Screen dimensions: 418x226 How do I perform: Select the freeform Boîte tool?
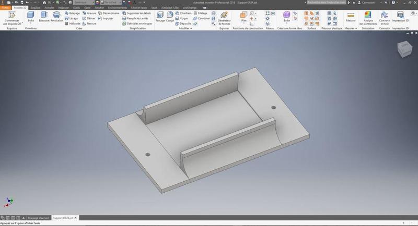(x=286, y=16)
